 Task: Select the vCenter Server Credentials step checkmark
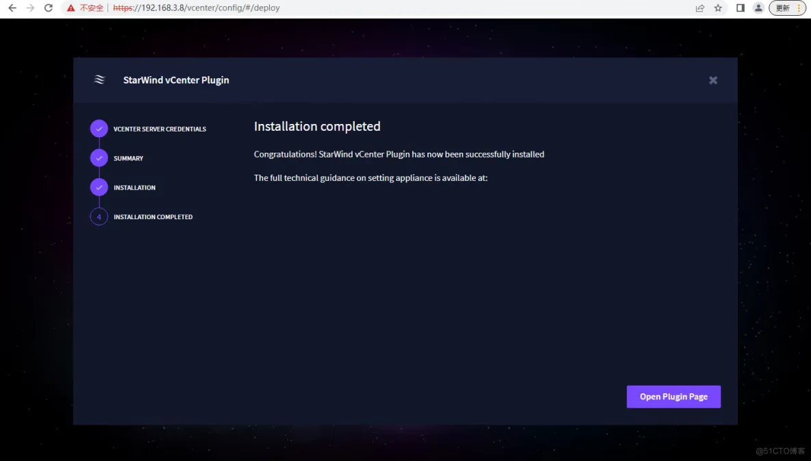[99, 129]
